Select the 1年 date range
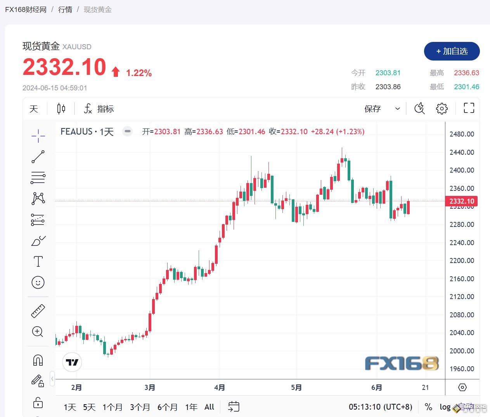This screenshot has height=417, width=490. pyautogui.click(x=191, y=407)
